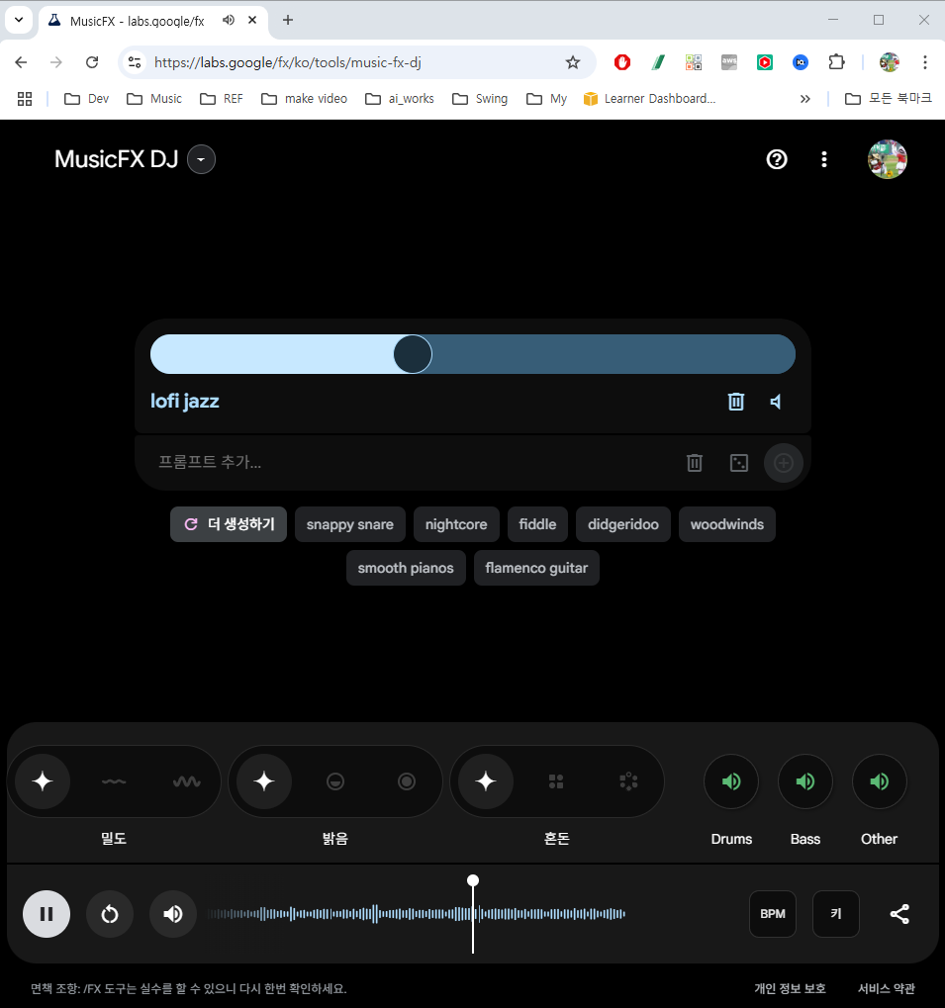Select high brightness filled circle option
Viewport: 945px width, 1008px height.
(x=407, y=781)
